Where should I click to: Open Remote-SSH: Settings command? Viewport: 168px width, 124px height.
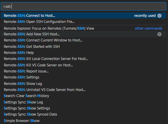click(83, 77)
